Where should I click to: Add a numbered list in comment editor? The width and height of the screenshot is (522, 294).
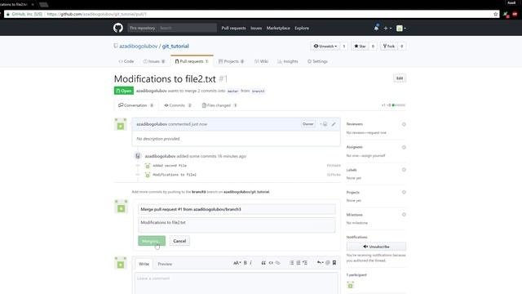pos(299,263)
